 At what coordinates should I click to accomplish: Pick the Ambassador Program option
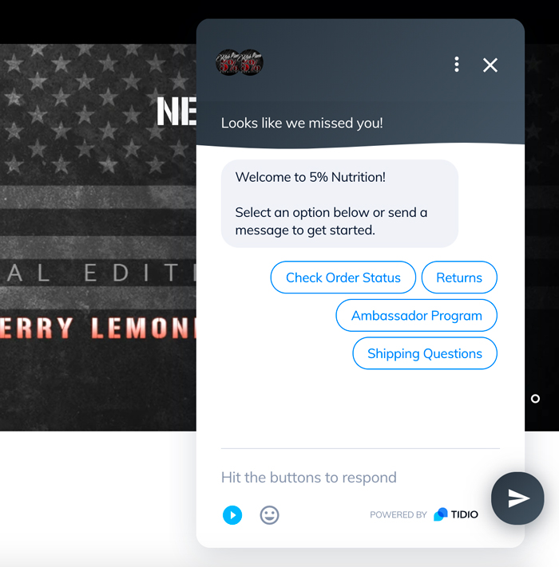point(416,315)
